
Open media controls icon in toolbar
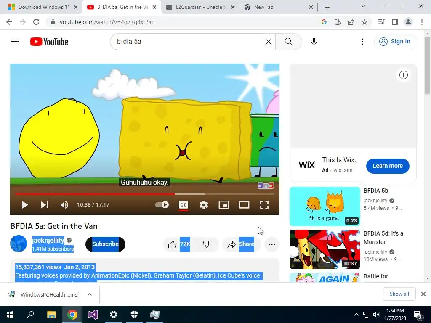click(x=381, y=22)
